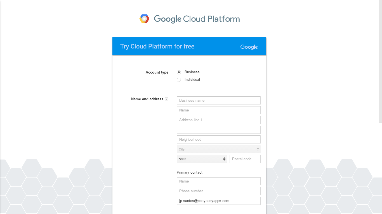Click the Account type label
The width and height of the screenshot is (382, 214).
coord(157,72)
